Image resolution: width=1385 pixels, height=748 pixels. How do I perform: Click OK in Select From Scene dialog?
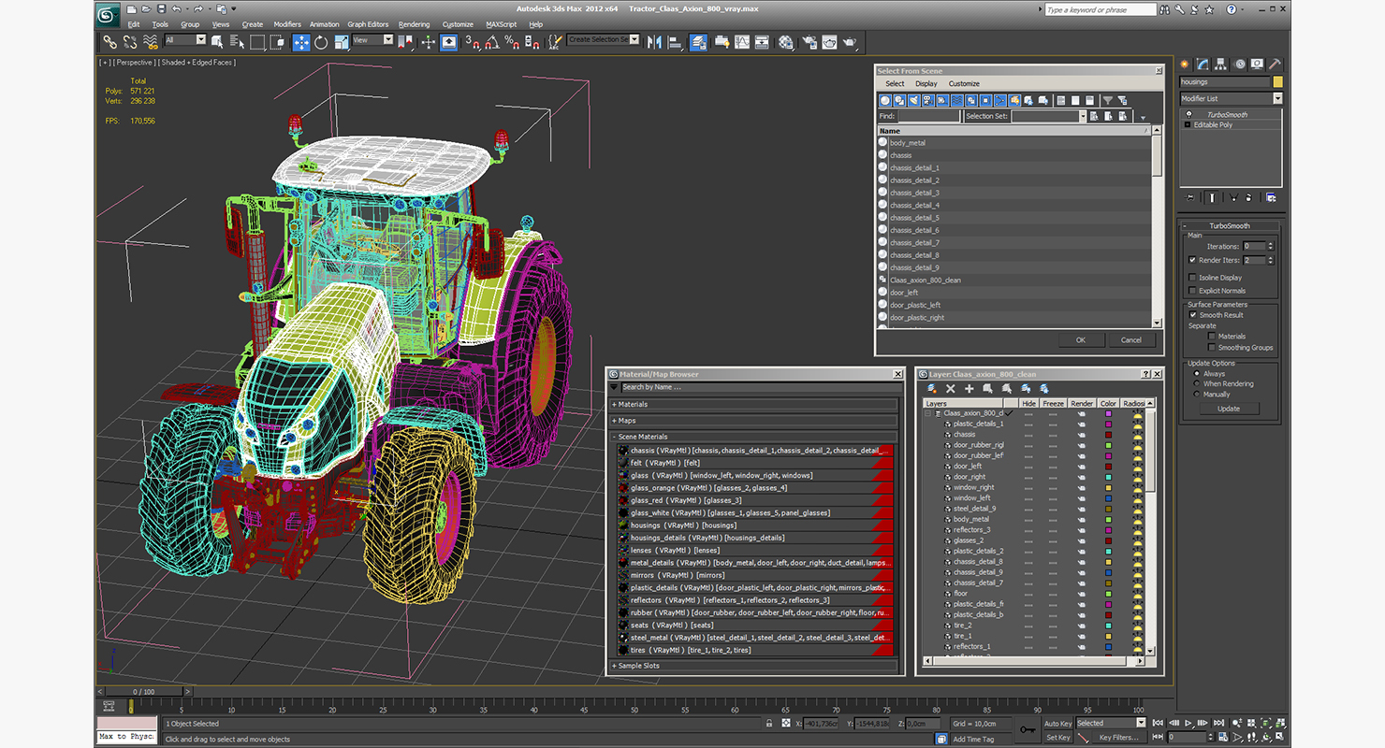click(x=1080, y=339)
